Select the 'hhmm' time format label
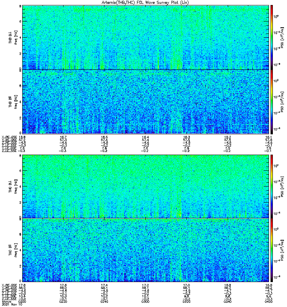The width and height of the screenshot is (287, 307). [7, 302]
